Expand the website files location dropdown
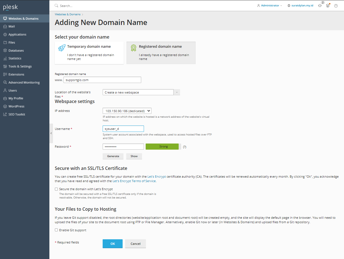344x259 pixels. point(177,92)
